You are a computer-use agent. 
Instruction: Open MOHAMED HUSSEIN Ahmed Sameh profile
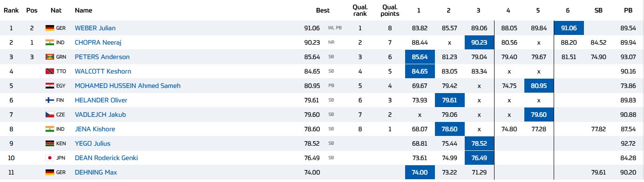[128, 86]
